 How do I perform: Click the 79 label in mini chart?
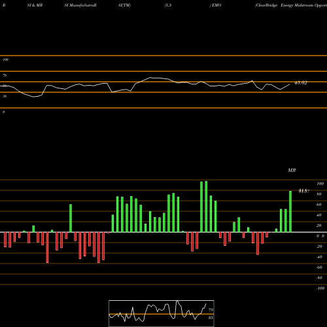click(x=211, y=310)
